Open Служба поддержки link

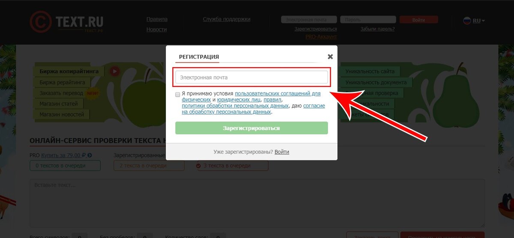(227, 19)
